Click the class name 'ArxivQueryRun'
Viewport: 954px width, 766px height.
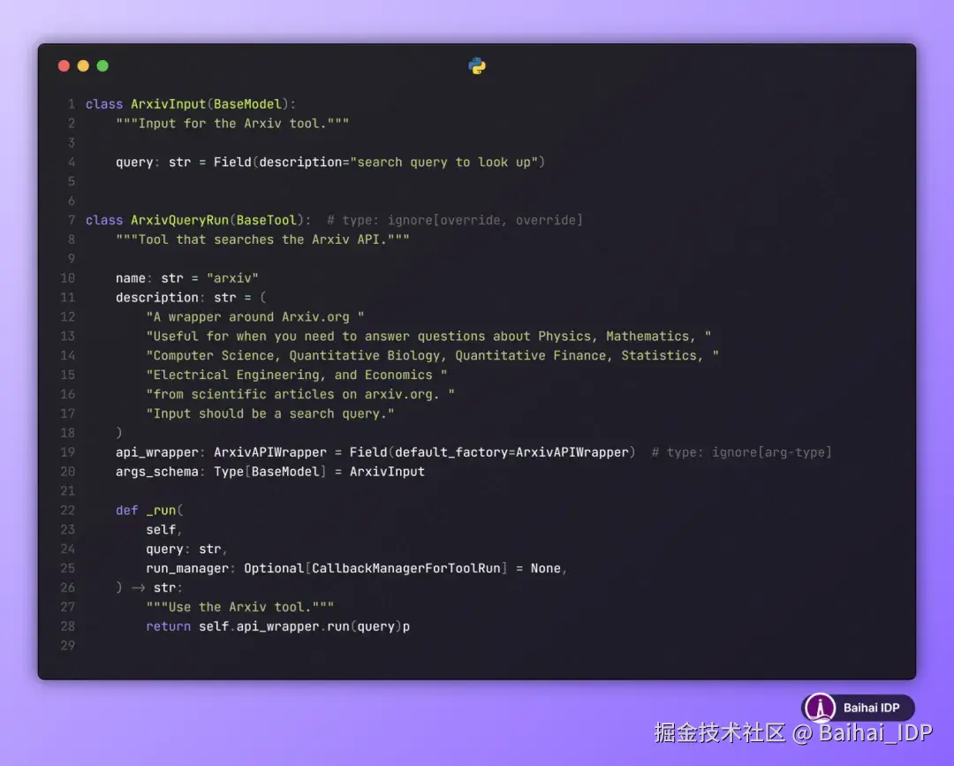179,220
